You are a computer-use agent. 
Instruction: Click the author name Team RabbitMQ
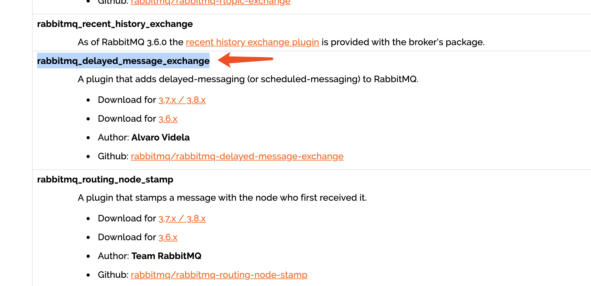pos(166,256)
